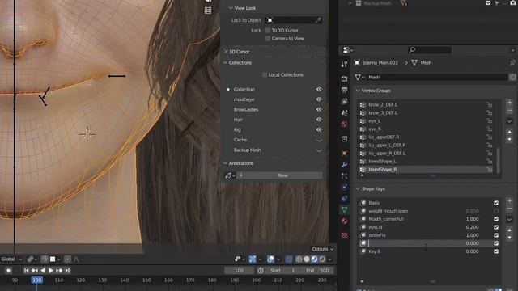Open the World properties tab
518x291 pixels.
344,124
